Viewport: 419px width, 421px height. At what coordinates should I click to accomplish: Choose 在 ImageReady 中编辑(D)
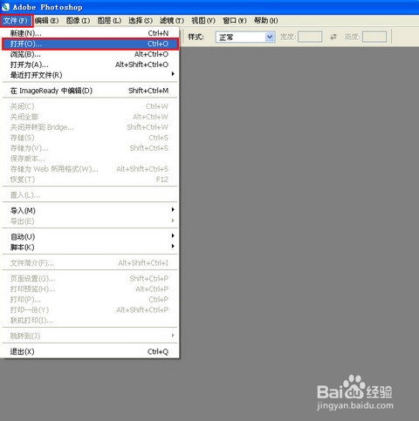90,91
